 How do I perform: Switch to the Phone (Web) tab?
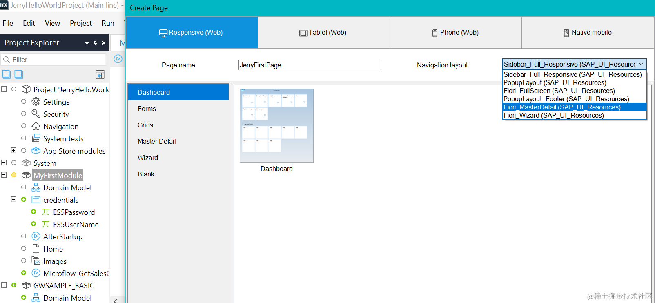[x=456, y=33]
